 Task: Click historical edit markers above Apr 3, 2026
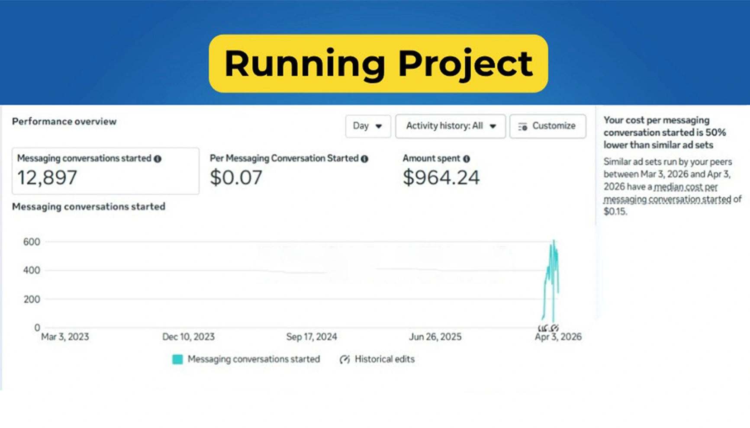[548, 328]
